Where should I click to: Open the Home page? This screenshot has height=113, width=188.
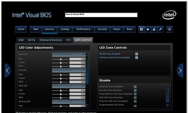[x=21, y=29]
